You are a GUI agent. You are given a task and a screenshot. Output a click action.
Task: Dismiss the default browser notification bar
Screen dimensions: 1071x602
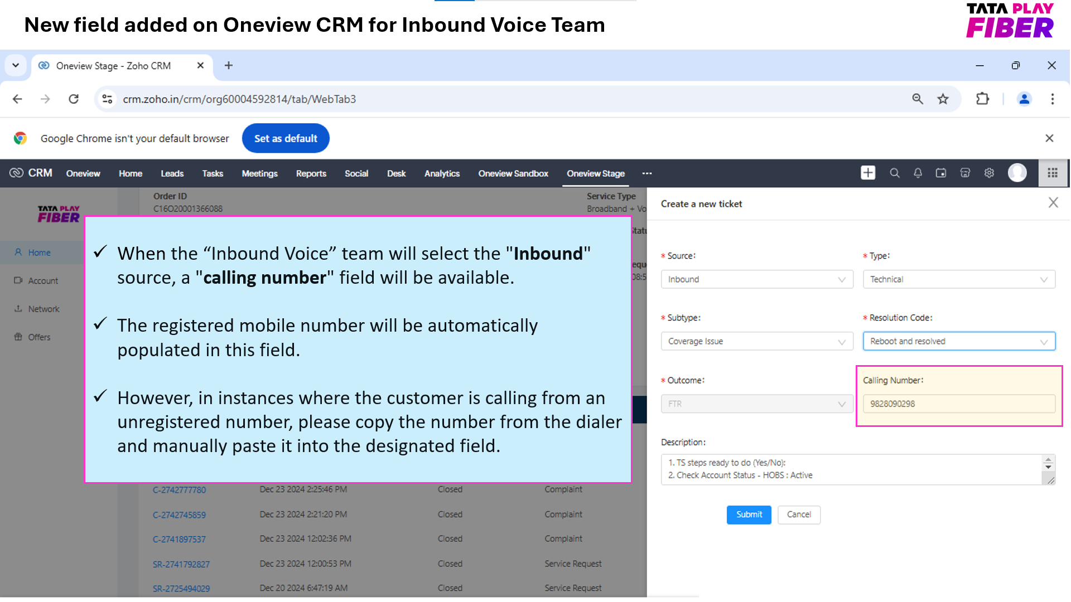[1049, 138]
